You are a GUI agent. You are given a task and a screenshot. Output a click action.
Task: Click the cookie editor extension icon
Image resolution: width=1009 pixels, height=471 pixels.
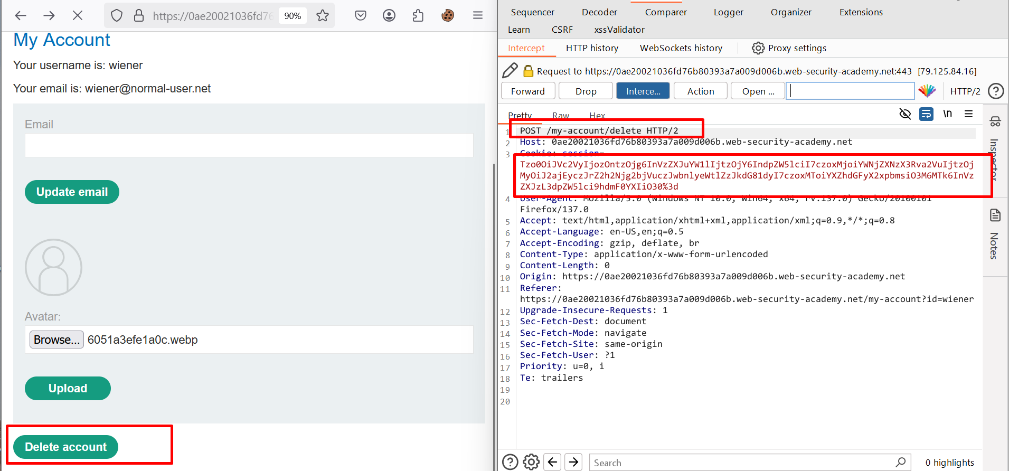[448, 15]
